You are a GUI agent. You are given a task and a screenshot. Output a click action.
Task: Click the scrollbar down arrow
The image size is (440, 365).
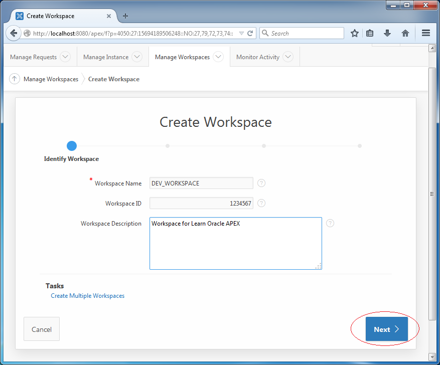pos(432,356)
